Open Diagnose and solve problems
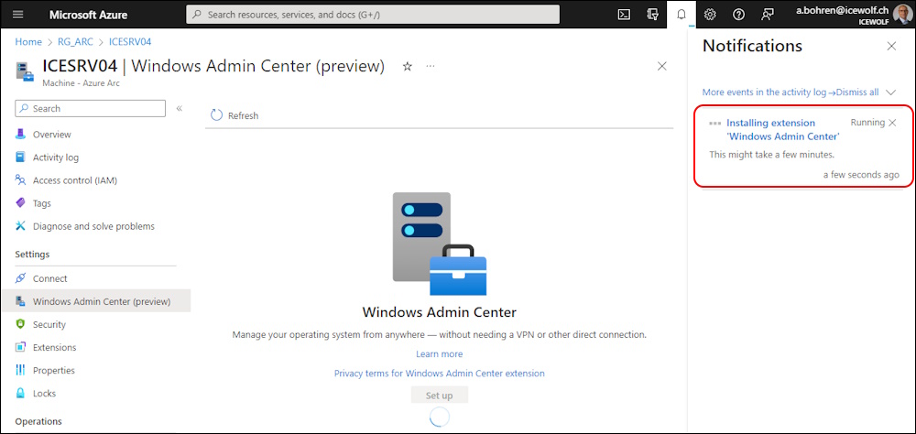The width and height of the screenshot is (916, 434). coord(93,226)
